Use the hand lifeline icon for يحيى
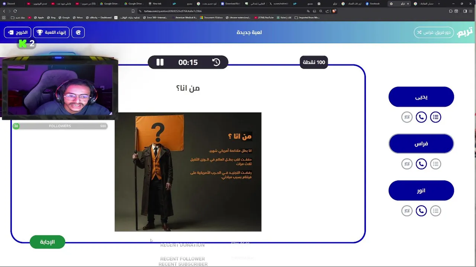This screenshot has width=476, height=267. 407,117
